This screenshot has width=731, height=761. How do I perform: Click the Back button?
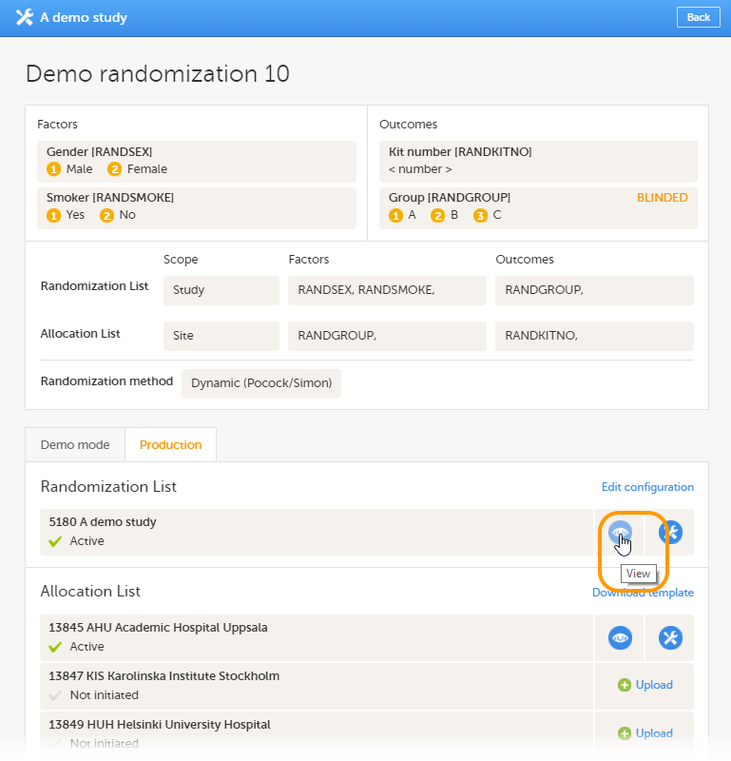[x=698, y=17]
